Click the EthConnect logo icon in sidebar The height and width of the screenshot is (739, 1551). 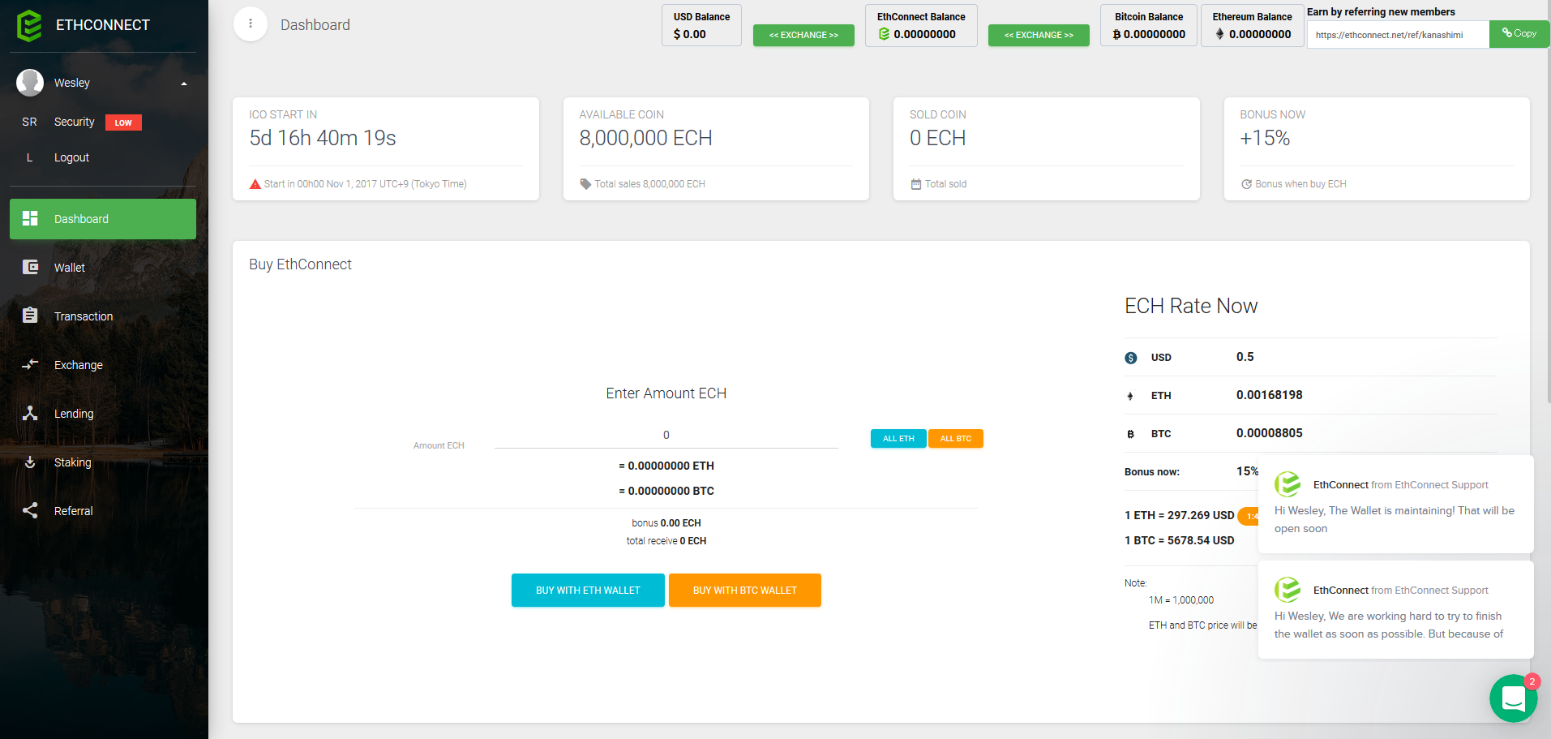(x=29, y=25)
